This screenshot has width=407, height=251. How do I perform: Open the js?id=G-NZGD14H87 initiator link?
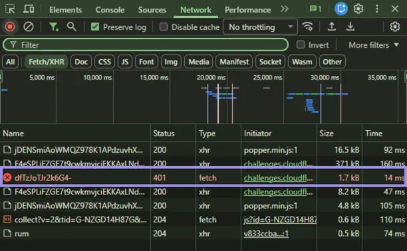pos(280,220)
